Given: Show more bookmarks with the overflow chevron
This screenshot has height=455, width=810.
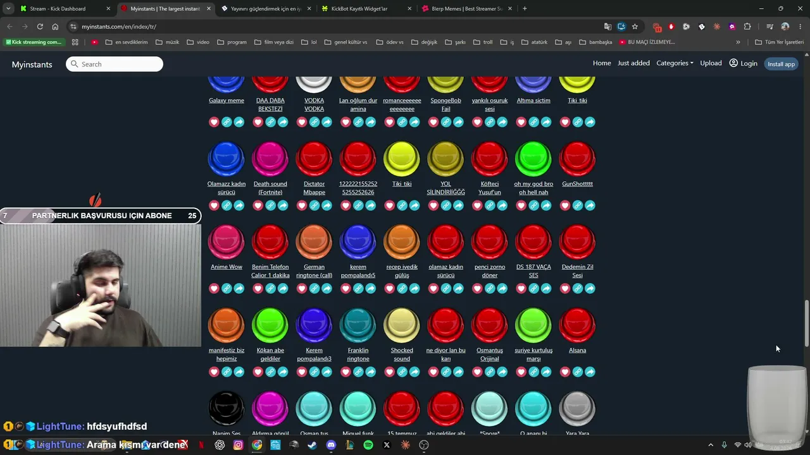Looking at the screenshot, I should [x=738, y=42].
